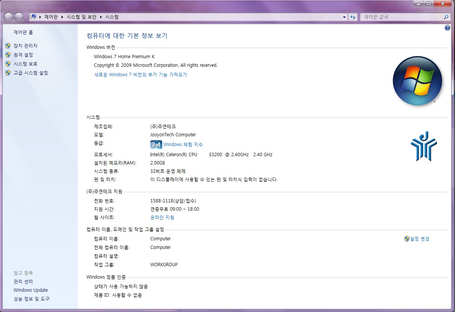Select 시스템 및 보안 breadcrumb
This screenshot has height=312, width=455.
(x=82, y=17)
